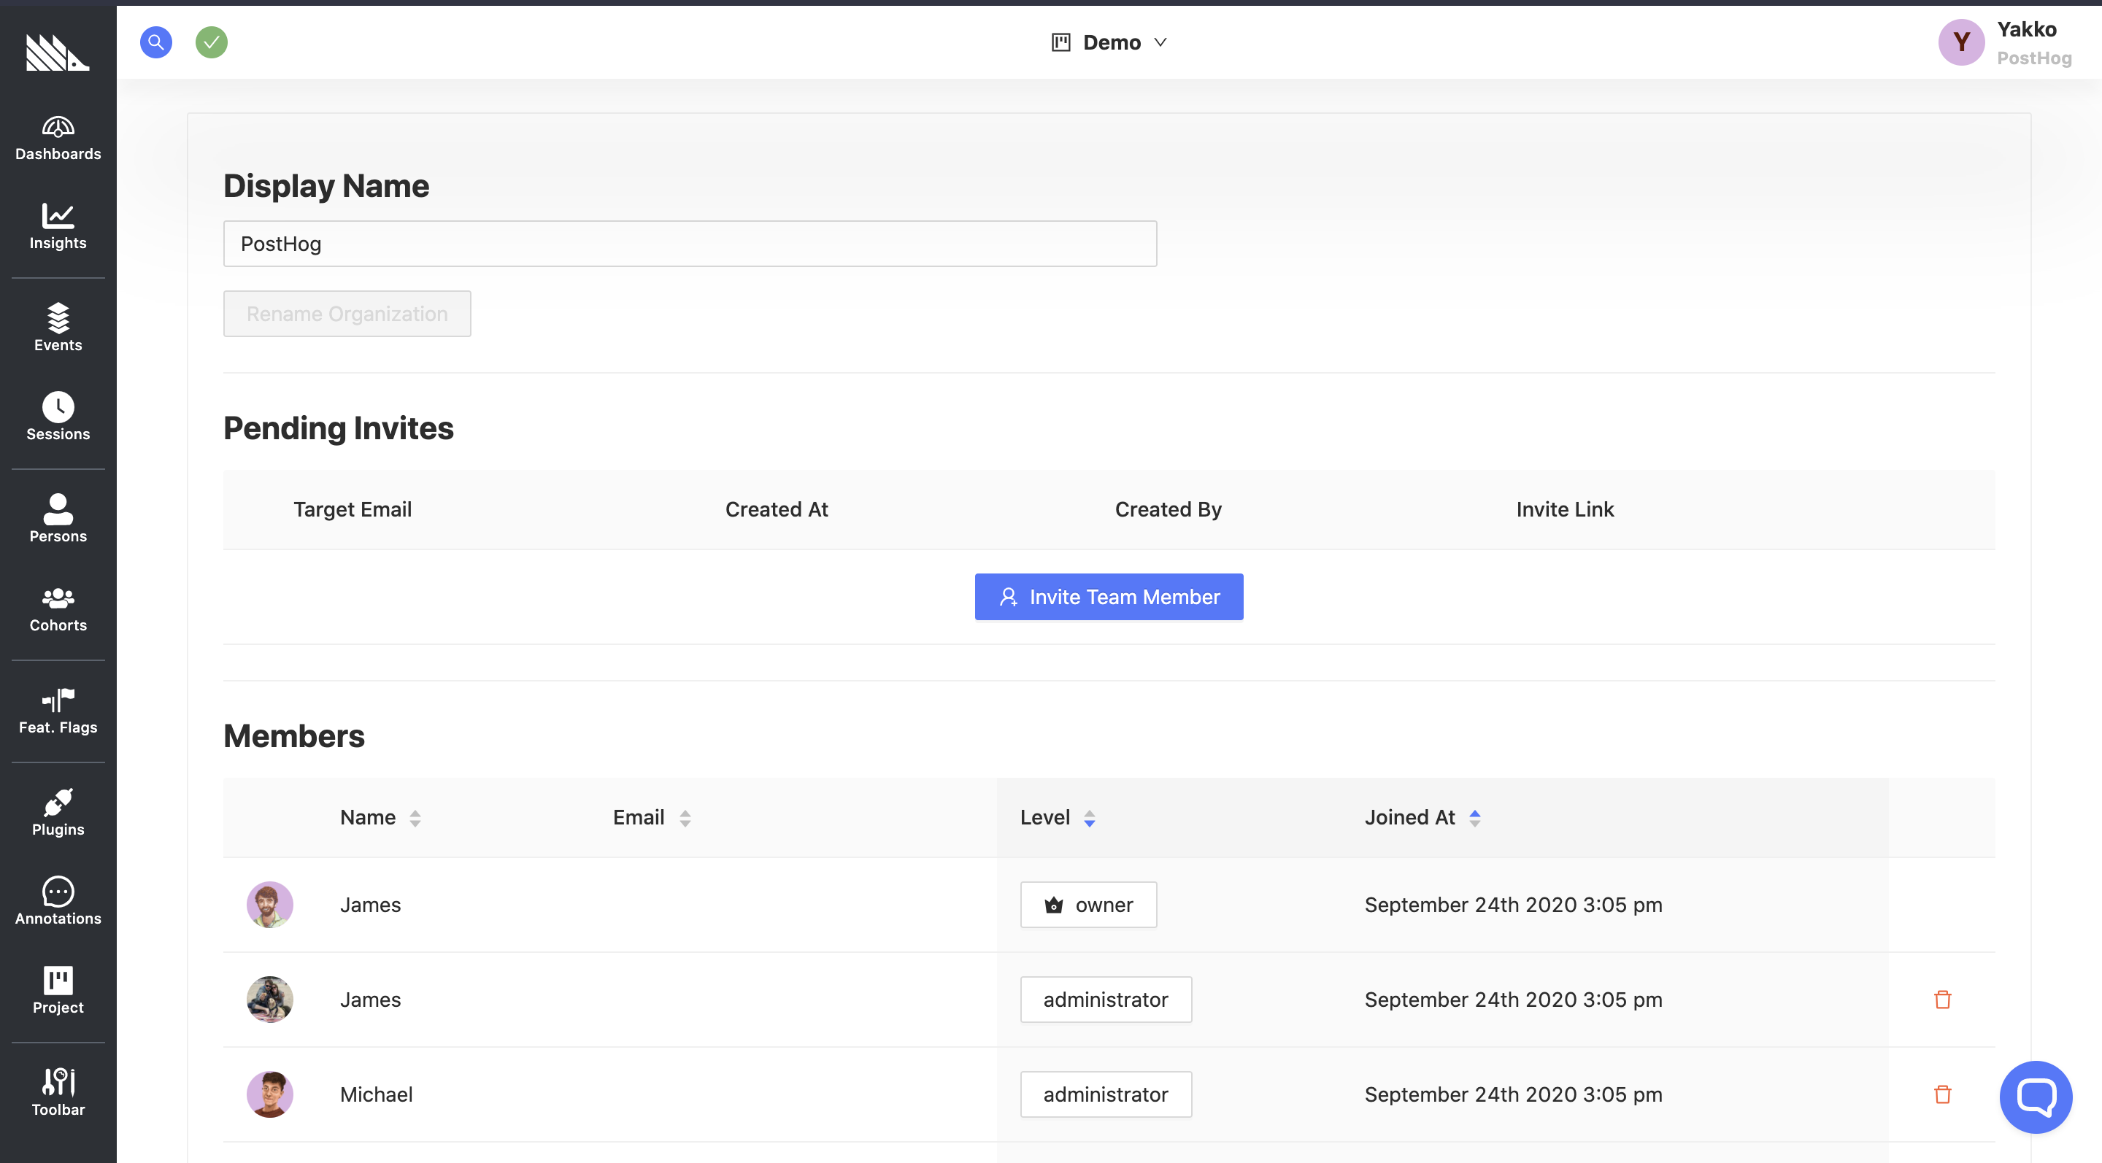Sort members by Joined At column
This screenshot has width=2102, height=1163.
click(1422, 817)
